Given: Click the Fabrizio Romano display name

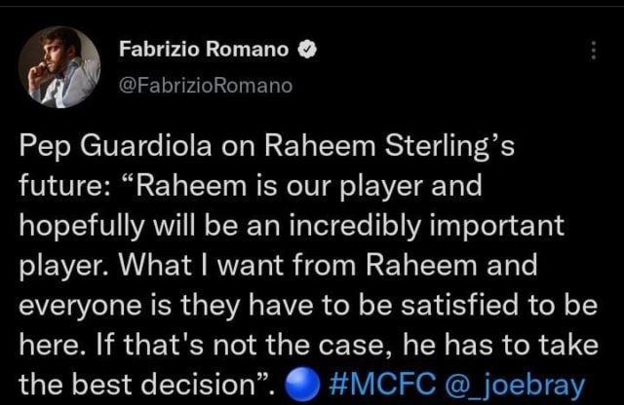Looking at the screenshot, I should click(x=204, y=49).
